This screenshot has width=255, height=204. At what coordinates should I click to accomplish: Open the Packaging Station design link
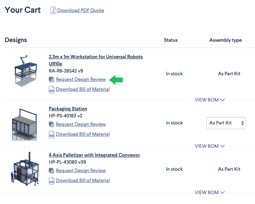pyautogui.click(x=68, y=109)
